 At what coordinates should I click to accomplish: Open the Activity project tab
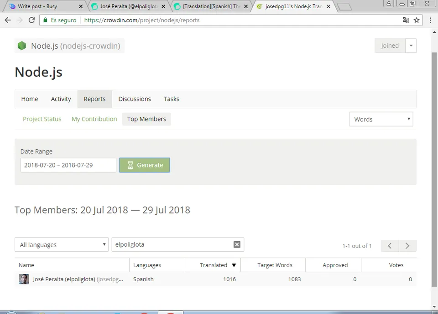click(61, 99)
